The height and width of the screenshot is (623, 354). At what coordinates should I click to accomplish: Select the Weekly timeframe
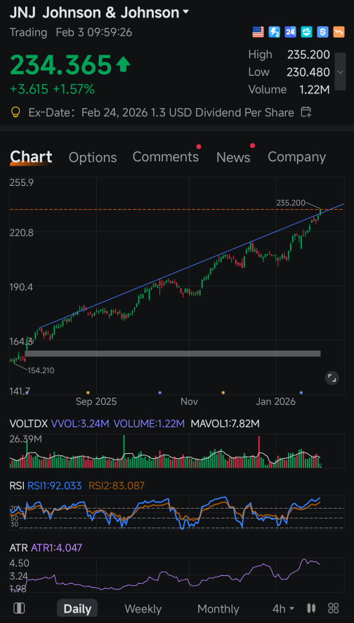point(143,609)
